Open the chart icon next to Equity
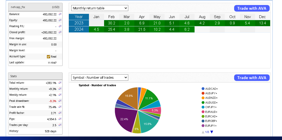The height and width of the screenshot is (140, 282). pyautogui.click(x=60, y=20)
